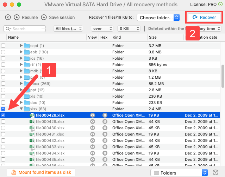The height and width of the screenshot is (177, 225).
Task: Uncheck the file000428.xlsx checkbox
Action: (x=3, y=115)
